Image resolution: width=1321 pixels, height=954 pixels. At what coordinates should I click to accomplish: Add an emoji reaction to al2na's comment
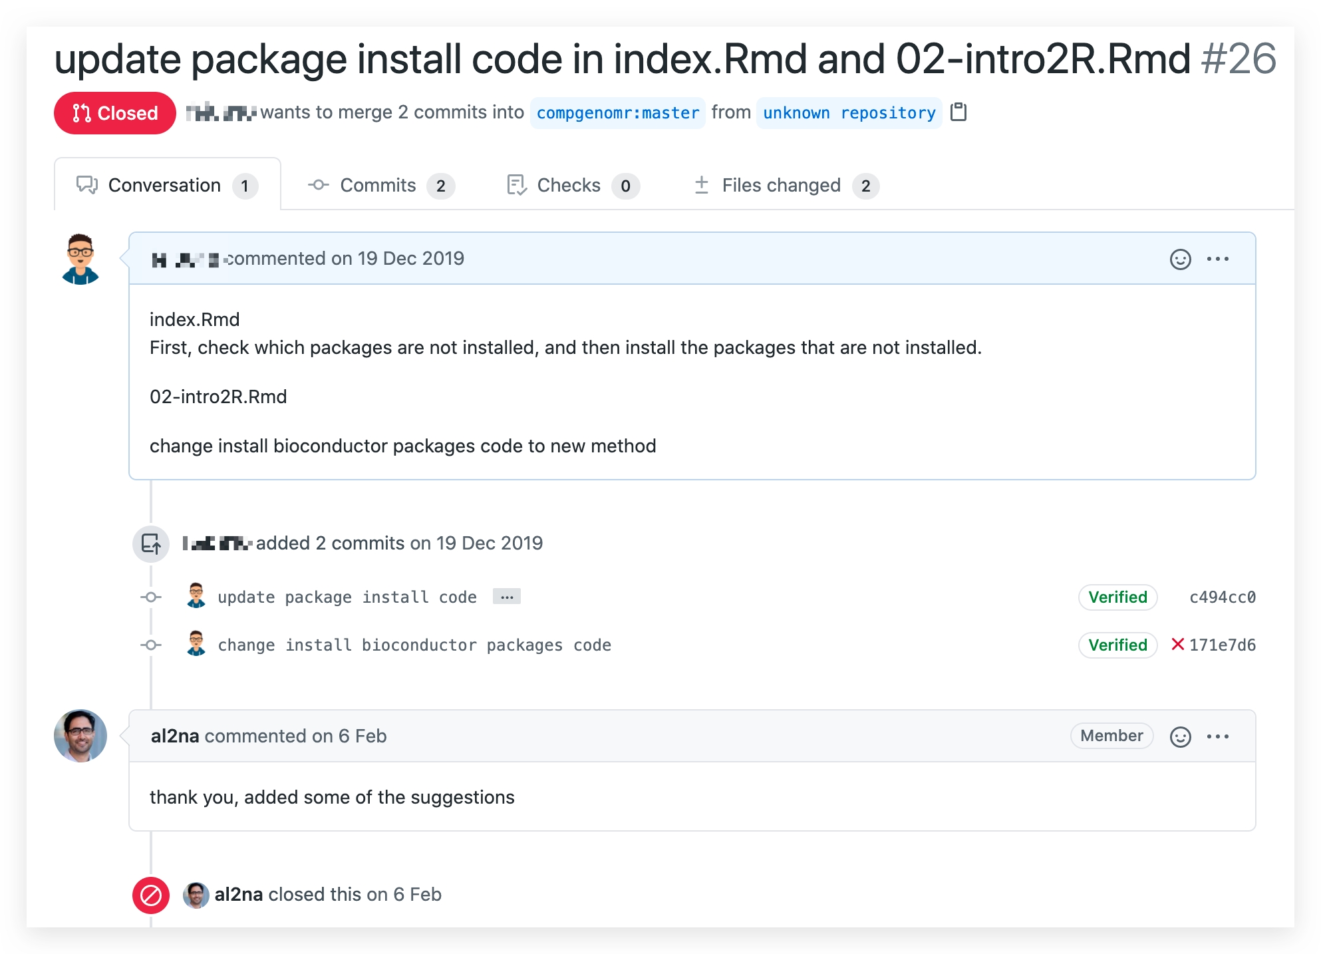pos(1180,736)
